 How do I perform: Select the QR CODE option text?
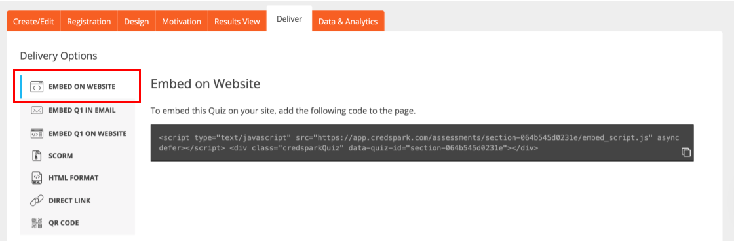(64, 223)
